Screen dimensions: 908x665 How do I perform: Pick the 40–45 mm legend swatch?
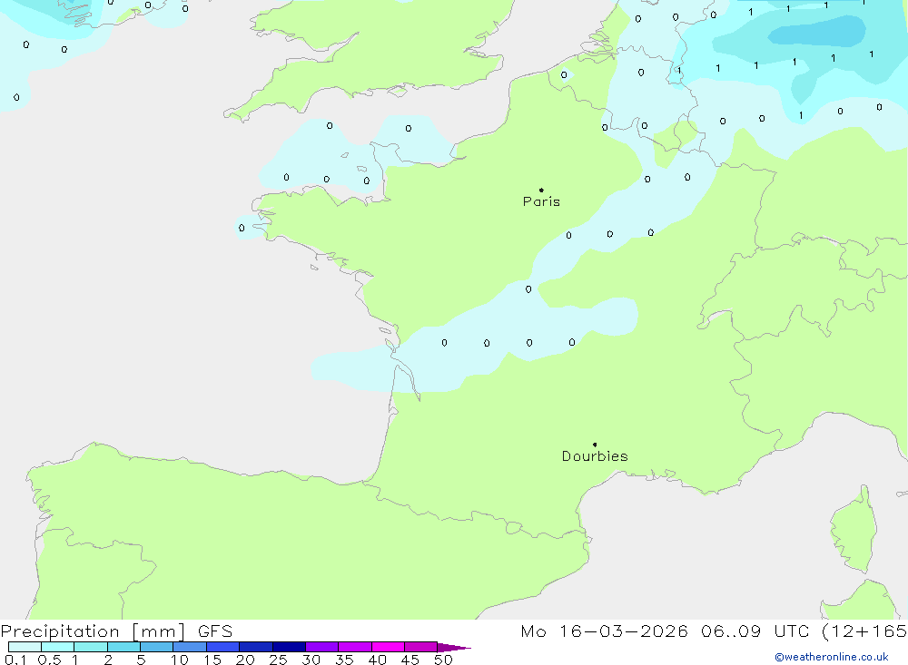[388, 647]
